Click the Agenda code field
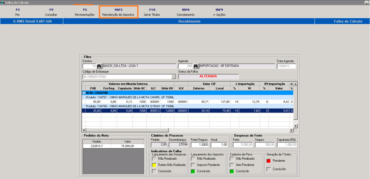Image resolution: width=370 pixels, height=179 pixels. [x=185, y=66]
